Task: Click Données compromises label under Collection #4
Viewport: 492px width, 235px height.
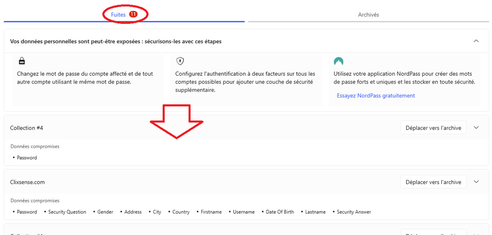Action: (x=35, y=146)
